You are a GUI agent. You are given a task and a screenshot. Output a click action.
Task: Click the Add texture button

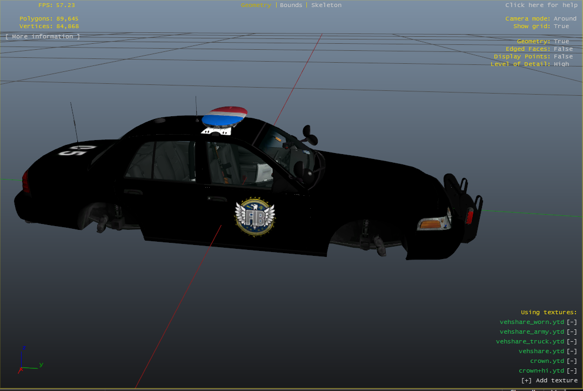pyautogui.click(x=549, y=381)
